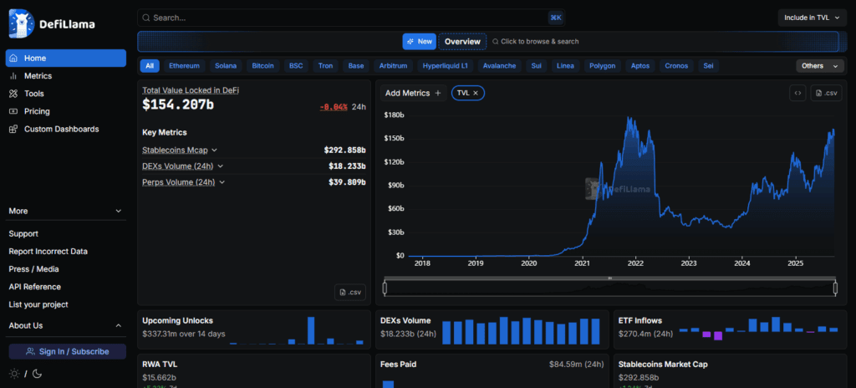856x388 pixels.
Task: Switch to the Overview tab
Action: coord(462,41)
